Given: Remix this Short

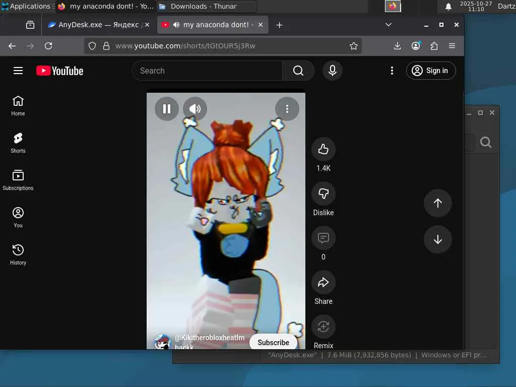Looking at the screenshot, I should tap(324, 327).
